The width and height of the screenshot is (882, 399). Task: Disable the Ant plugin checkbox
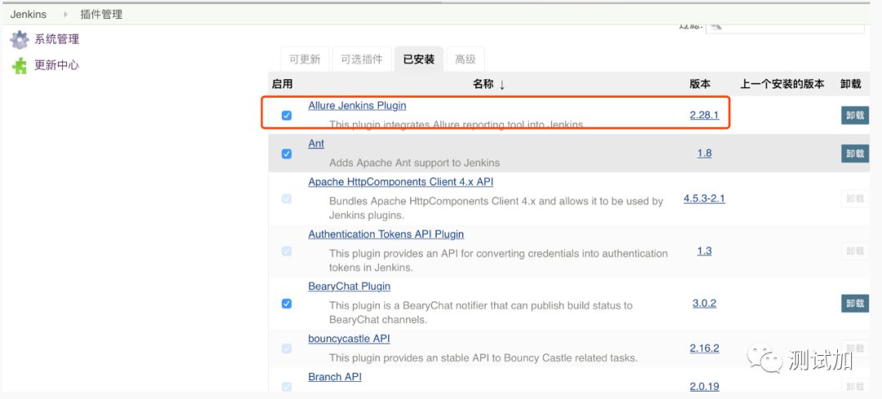pos(287,153)
